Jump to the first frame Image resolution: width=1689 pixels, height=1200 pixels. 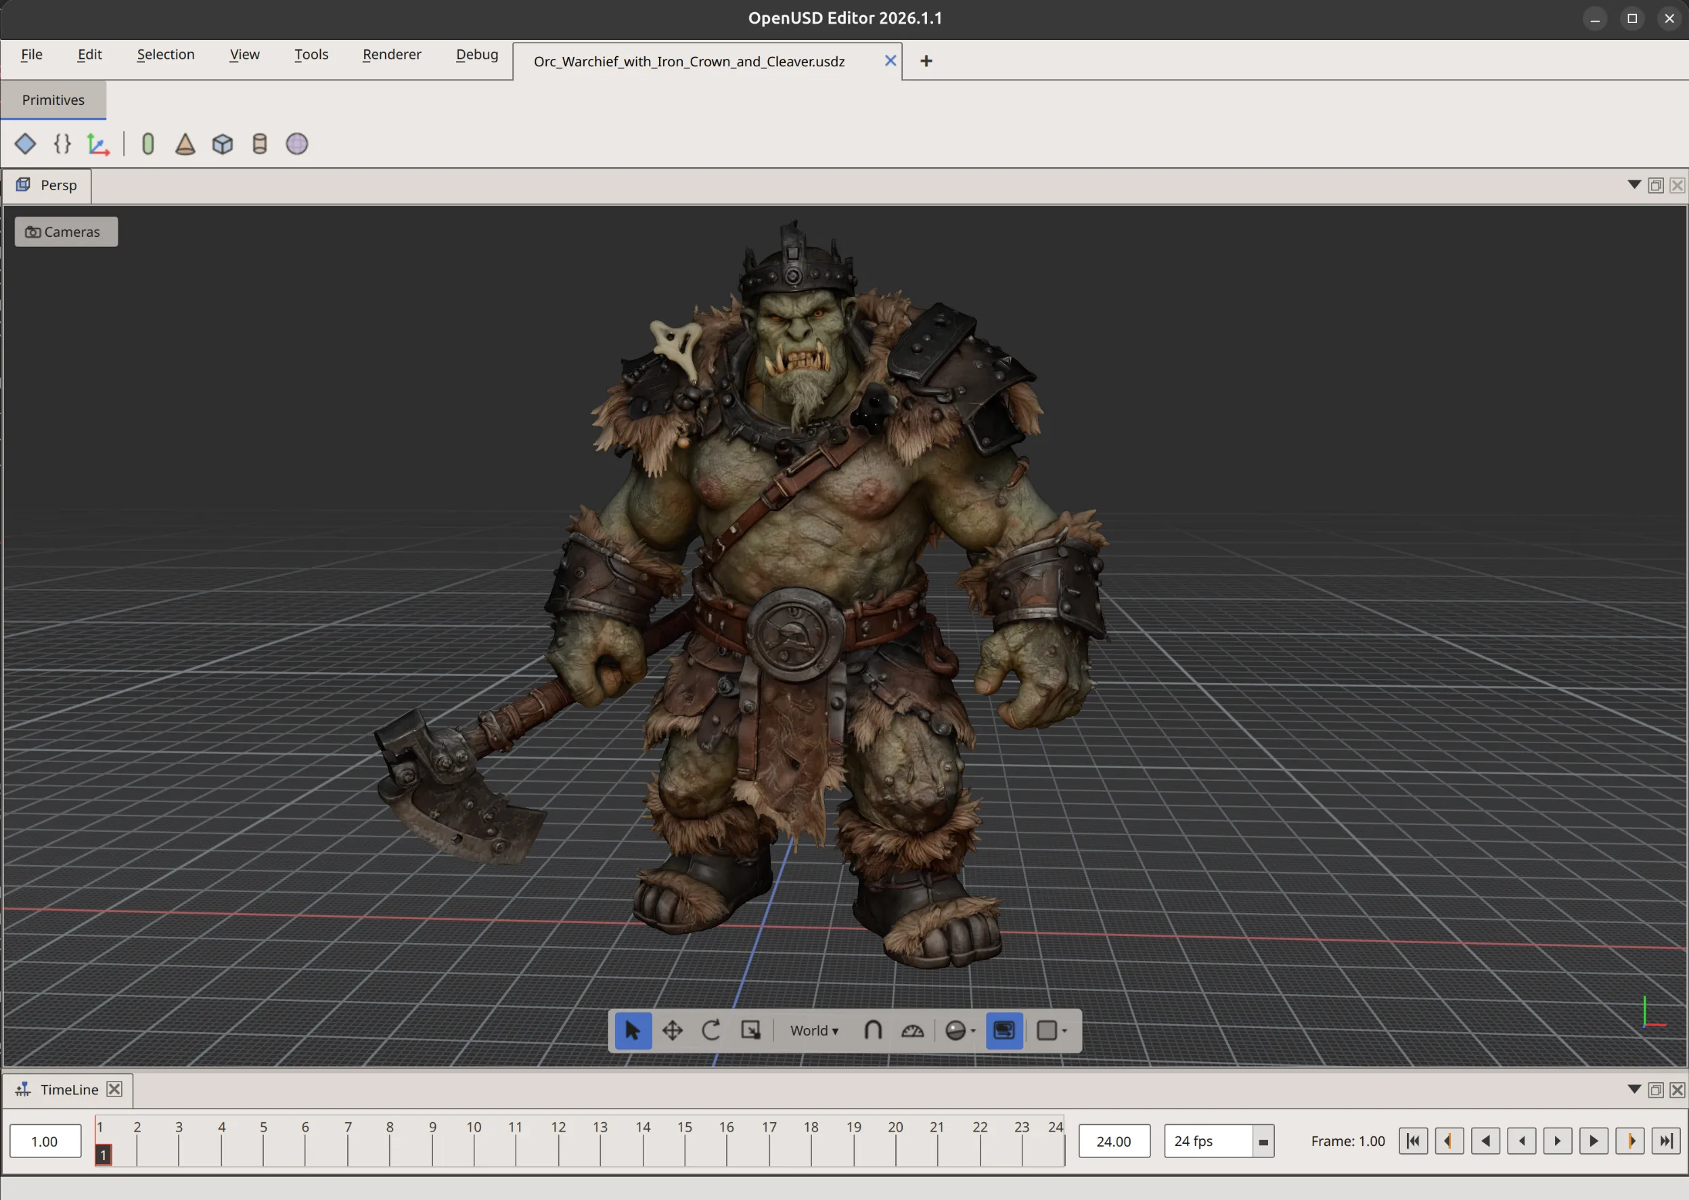pos(1413,1141)
